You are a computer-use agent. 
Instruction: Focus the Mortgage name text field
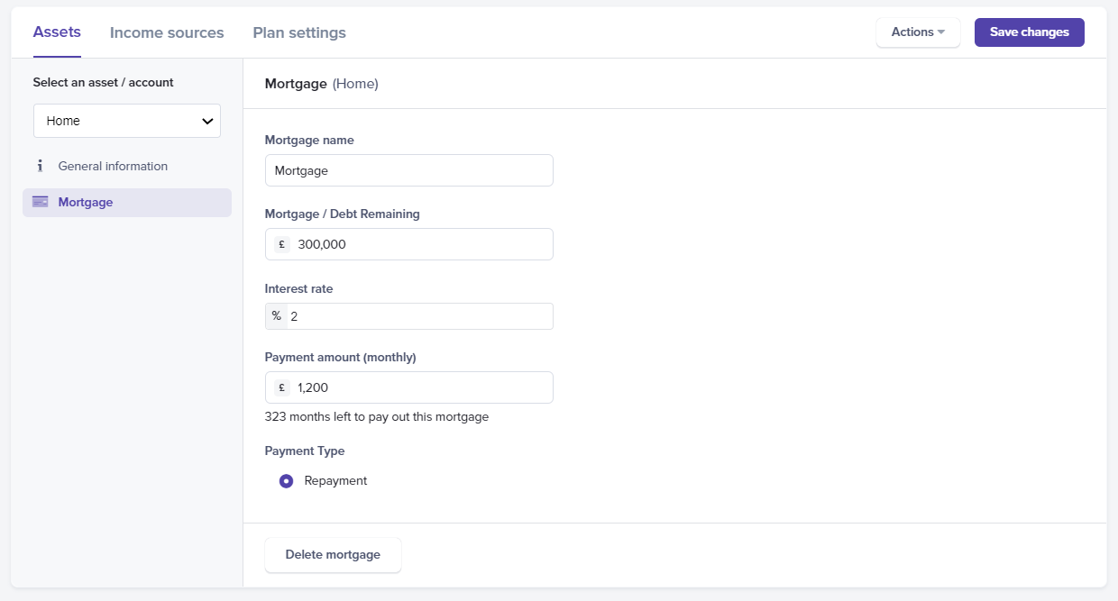click(x=408, y=170)
